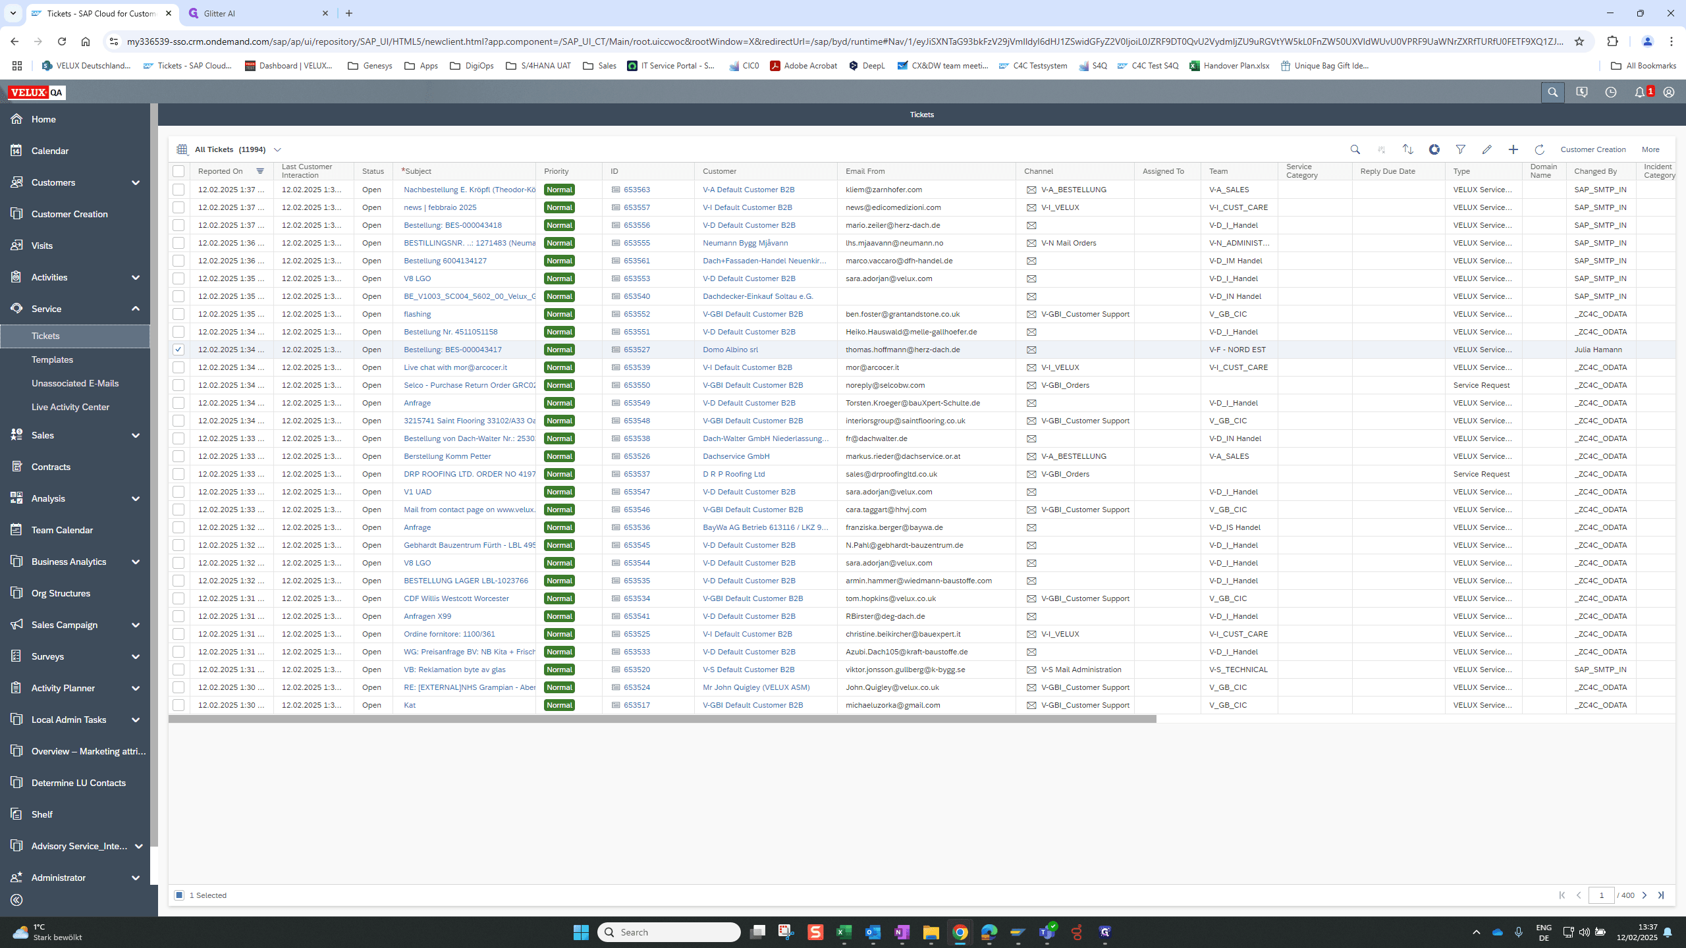The width and height of the screenshot is (1686, 948).
Task: Click the filter funnel icon
Action: pyautogui.click(x=1460, y=149)
